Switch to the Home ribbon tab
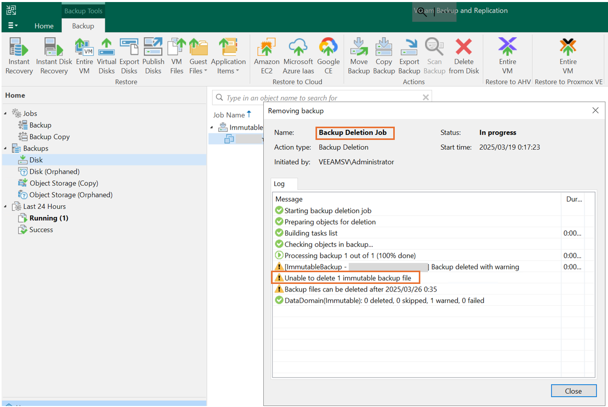 44,26
